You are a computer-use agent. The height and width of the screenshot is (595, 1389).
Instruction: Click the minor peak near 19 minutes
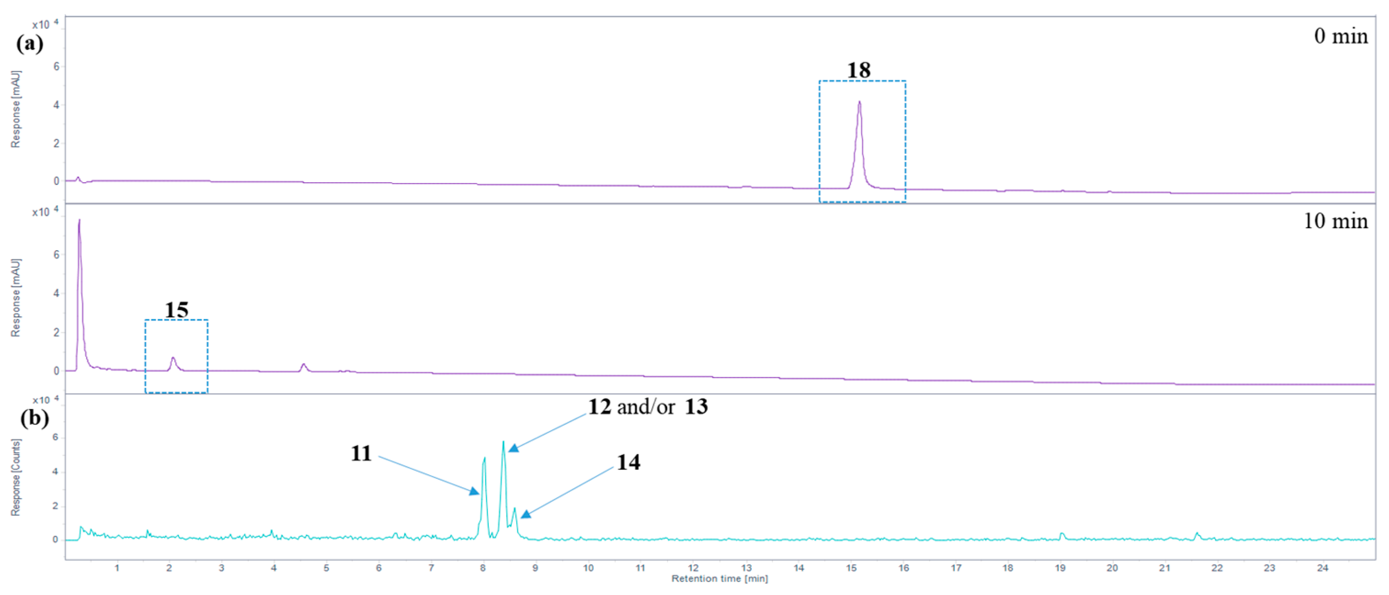[x=1061, y=533]
